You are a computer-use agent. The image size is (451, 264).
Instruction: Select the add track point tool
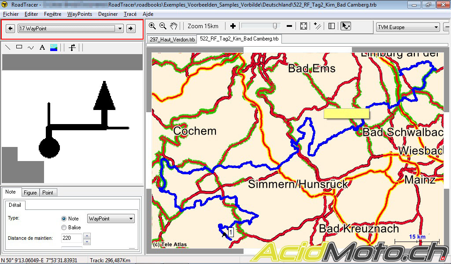pyautogui.click(x=318, y=26)
